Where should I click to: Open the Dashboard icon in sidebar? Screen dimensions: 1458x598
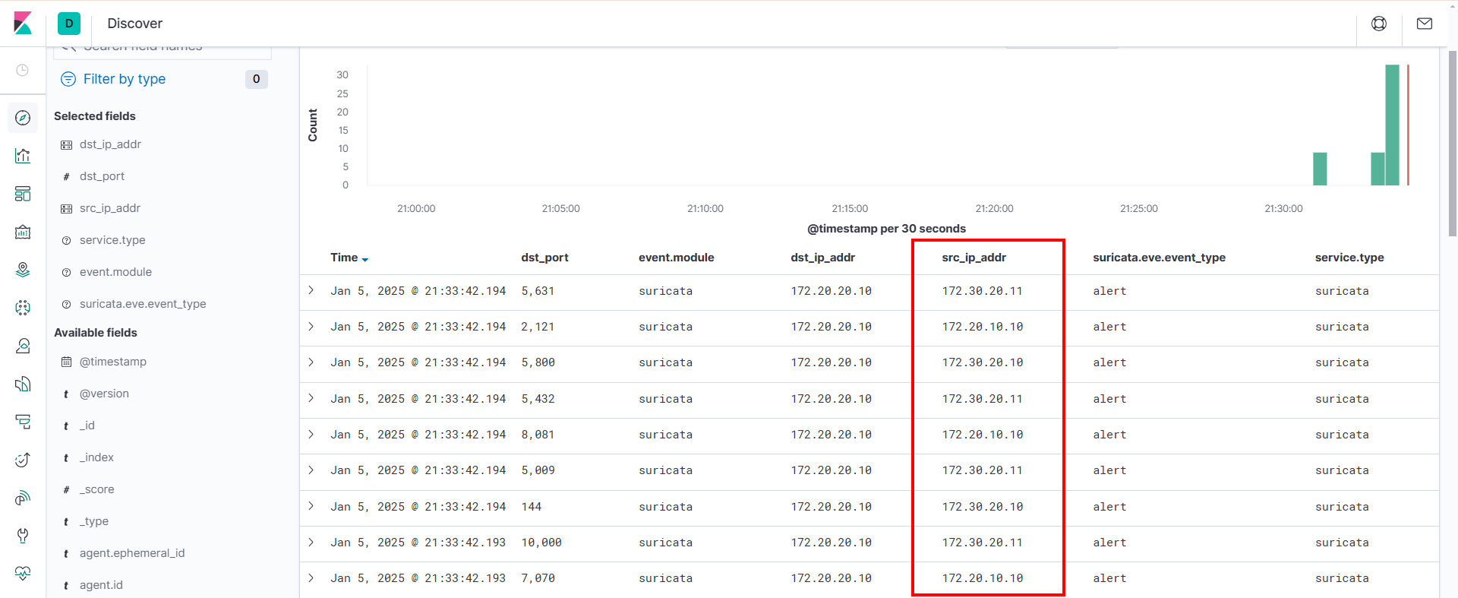pyautogui.click(x=23, y=194)
